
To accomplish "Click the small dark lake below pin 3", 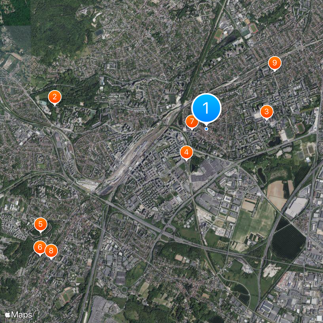I will [274, 142].
